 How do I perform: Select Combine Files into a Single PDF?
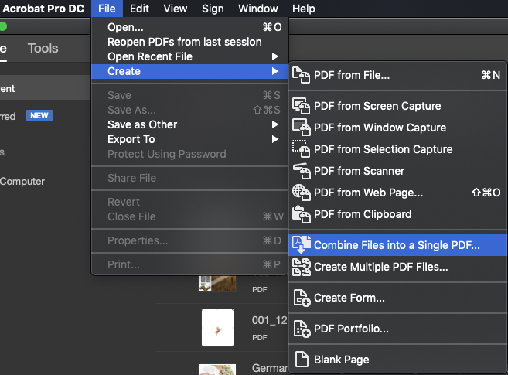[x=397, y=245]
